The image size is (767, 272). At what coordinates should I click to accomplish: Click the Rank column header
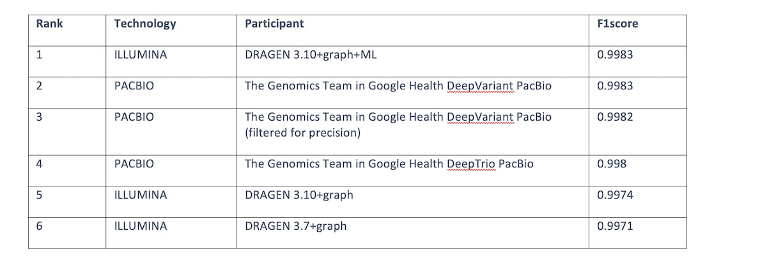(49, 24)
